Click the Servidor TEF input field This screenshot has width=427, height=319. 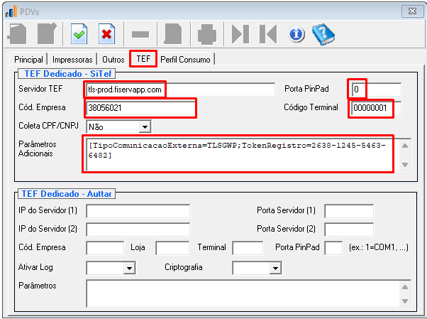tap(181, 90)
